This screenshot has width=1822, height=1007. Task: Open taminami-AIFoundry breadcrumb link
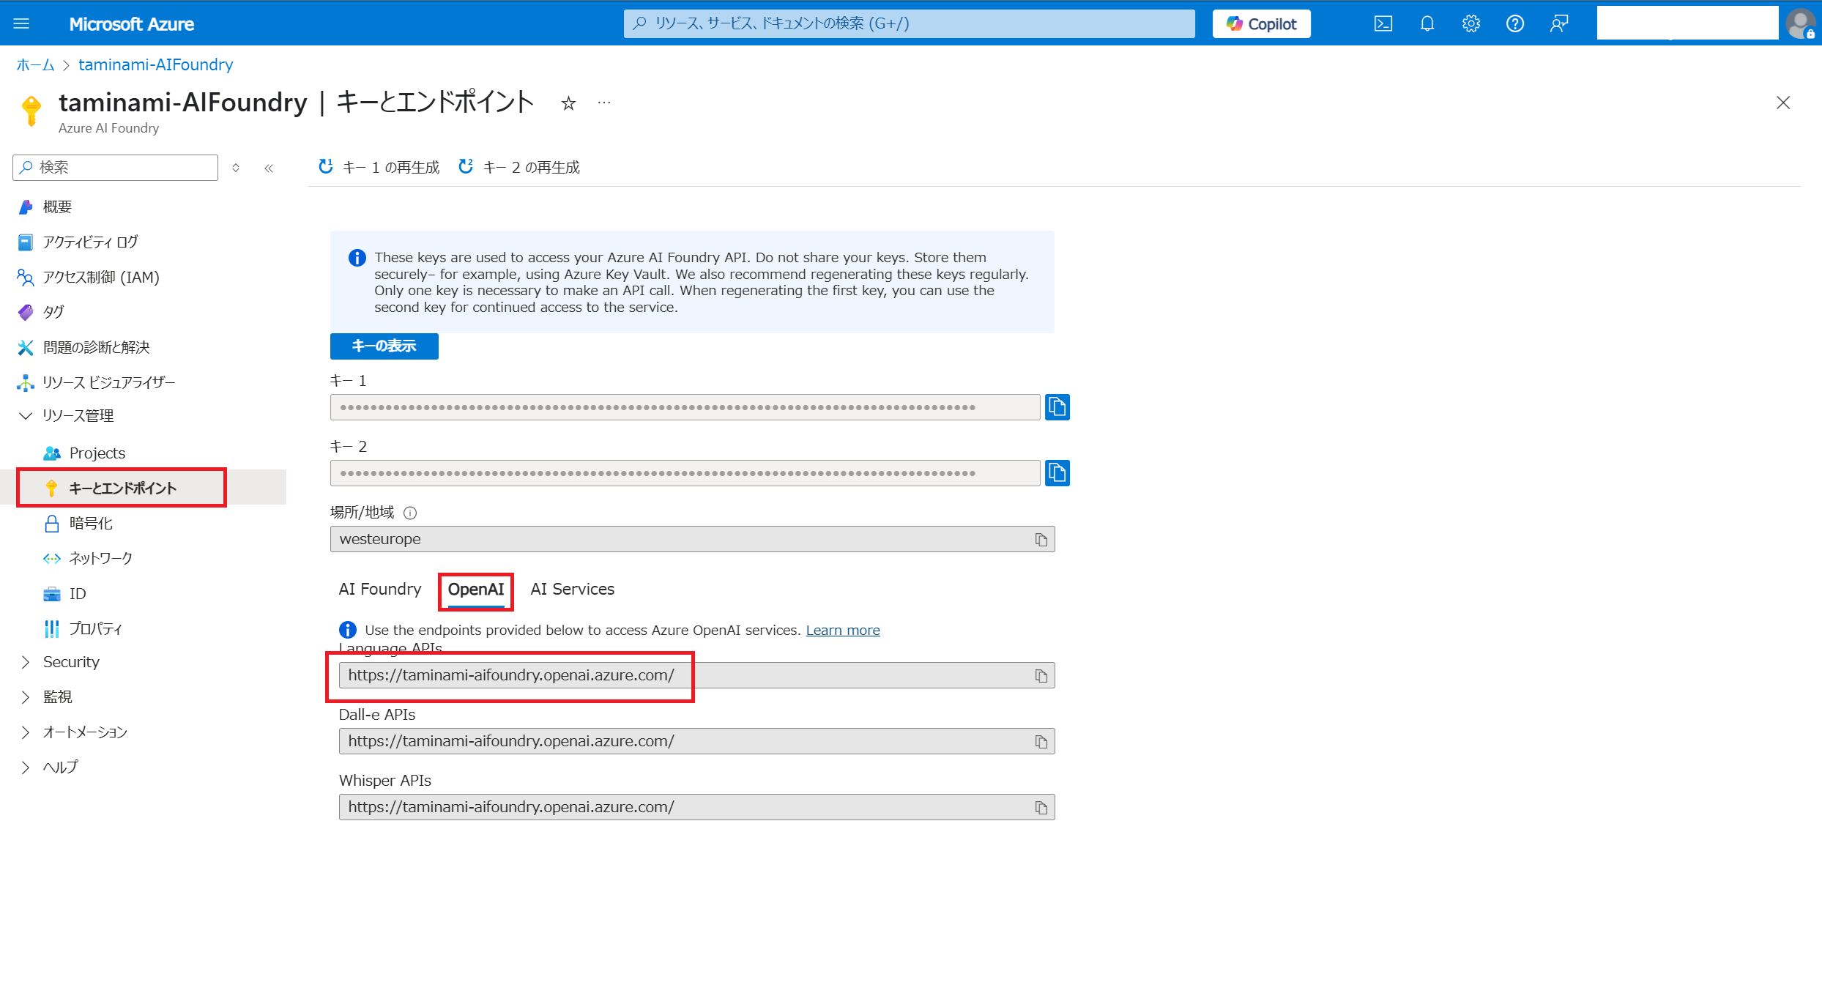156,64
